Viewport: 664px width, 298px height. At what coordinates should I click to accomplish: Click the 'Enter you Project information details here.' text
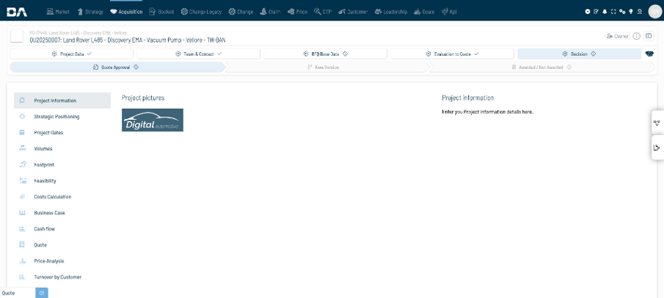487,112
